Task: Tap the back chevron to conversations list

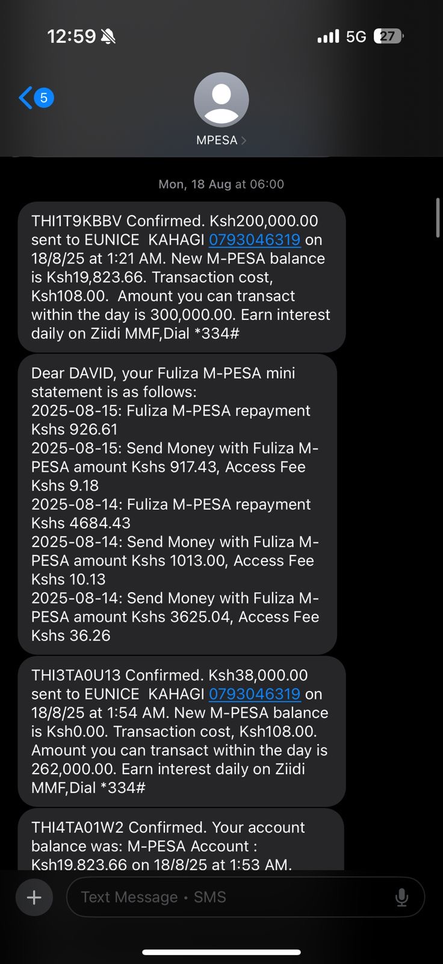Action: pos(25,98)
